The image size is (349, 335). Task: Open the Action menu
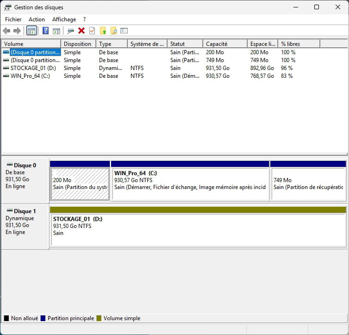click(37, 19)
